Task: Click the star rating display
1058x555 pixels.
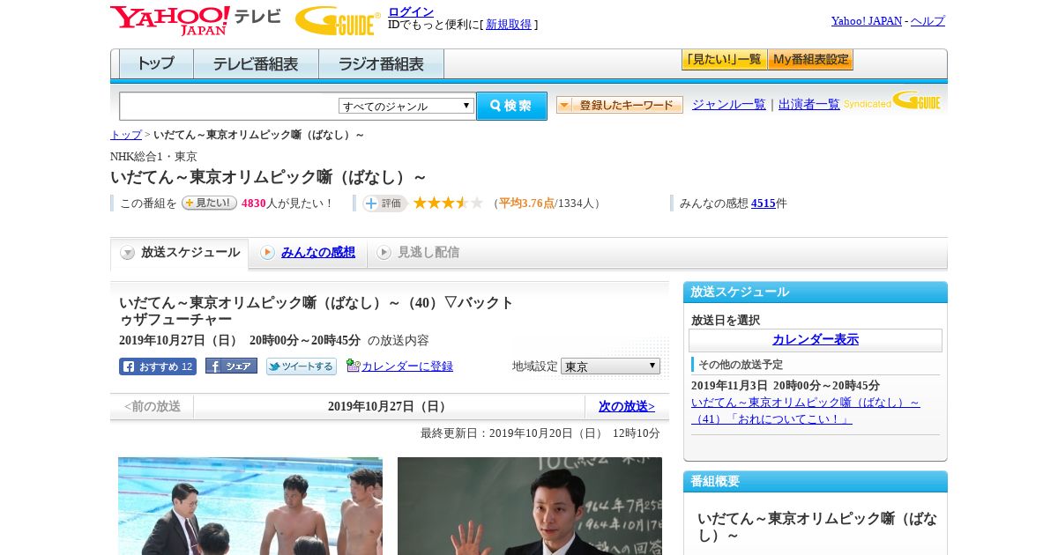Action: (x=448, y=203)
